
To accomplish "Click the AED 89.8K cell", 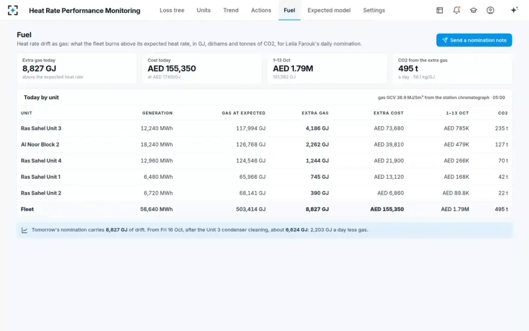I will 456,193.
